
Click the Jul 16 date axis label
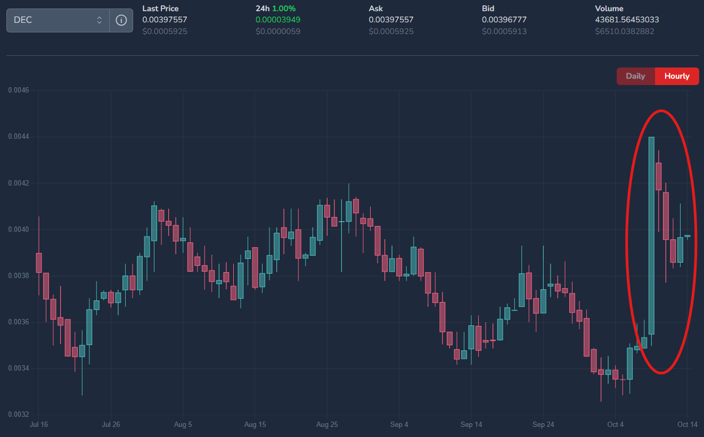click(x=39, y=424)
